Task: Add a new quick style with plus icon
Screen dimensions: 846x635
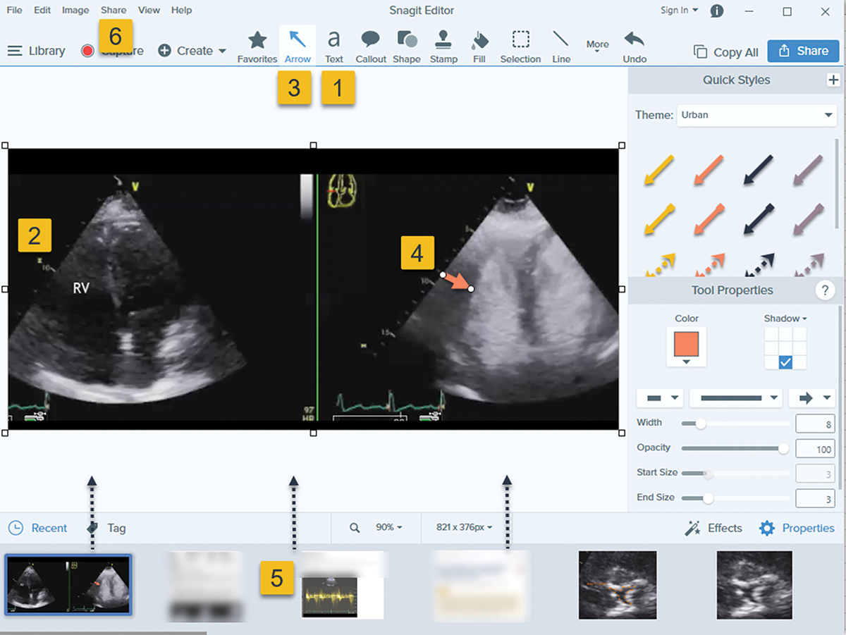Action: pyautogui.click(x=833, y=80)
